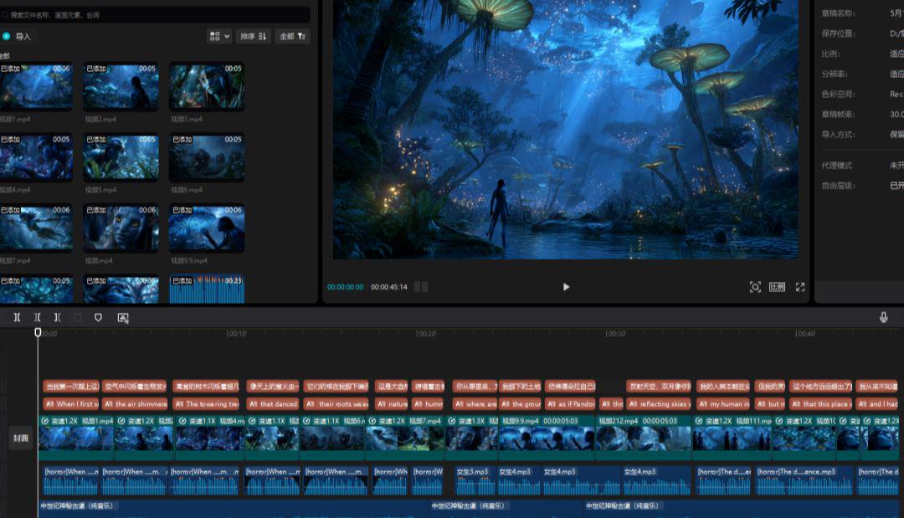This screenshot has height=518, width=904.
Task: Click the fit-to-screen zoom icon under the preview
Action: pos(755,287)
